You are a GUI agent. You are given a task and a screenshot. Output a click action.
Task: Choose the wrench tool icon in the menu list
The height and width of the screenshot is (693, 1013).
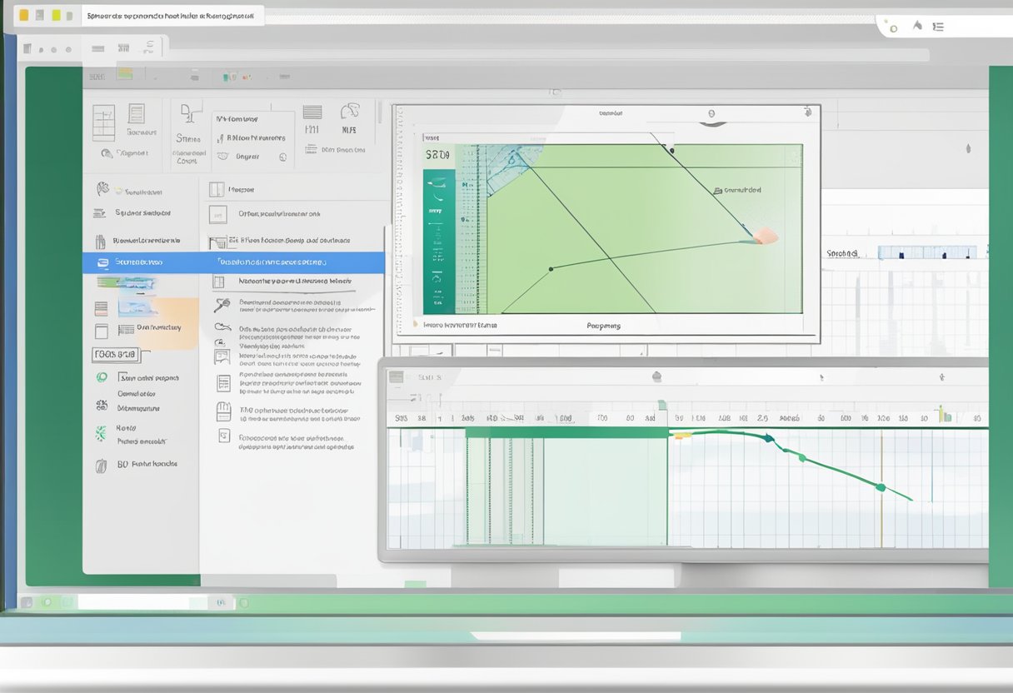222,305
